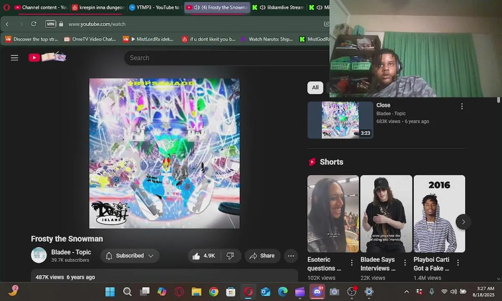Mute the lilskamlive Stream tab's speaker icon
The image size is (502, 301).
point(262,8)
